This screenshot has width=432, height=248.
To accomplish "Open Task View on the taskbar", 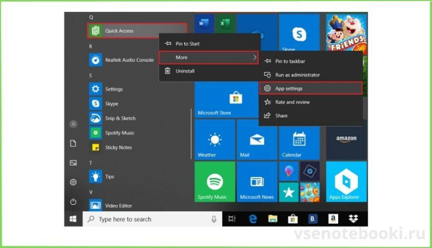I will tap(232, 219).
